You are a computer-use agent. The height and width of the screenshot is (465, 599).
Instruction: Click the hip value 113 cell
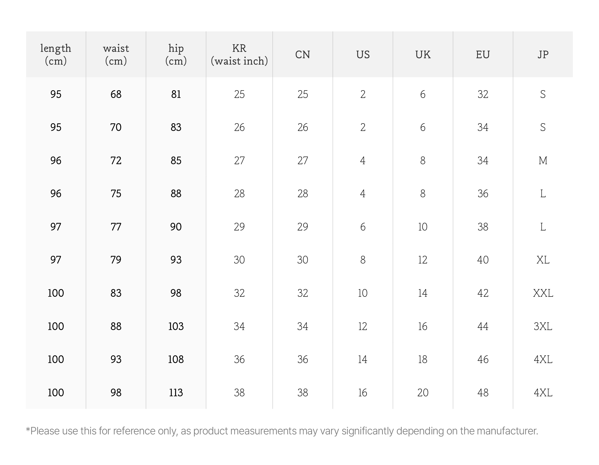pyautogui.click(x=176, y=393)
